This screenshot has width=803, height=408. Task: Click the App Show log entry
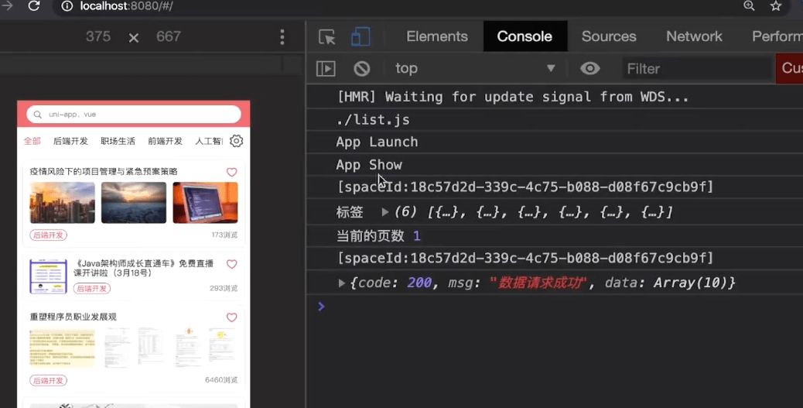pos(369,165)
